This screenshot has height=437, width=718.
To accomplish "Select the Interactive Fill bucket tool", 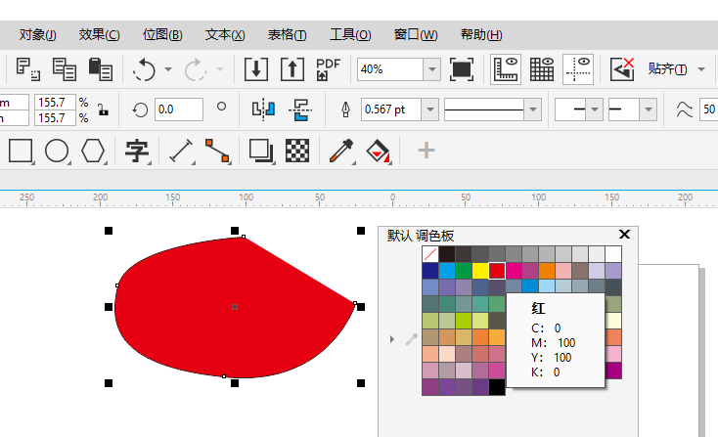I will click(x=378, y=151).
